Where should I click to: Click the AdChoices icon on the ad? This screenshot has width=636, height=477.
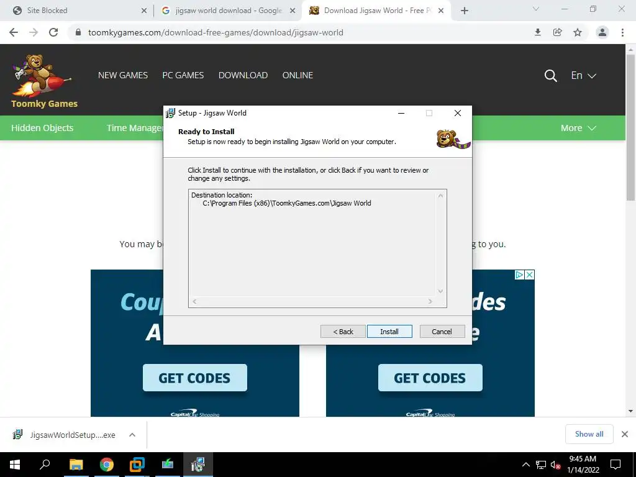tap(519, 275)
